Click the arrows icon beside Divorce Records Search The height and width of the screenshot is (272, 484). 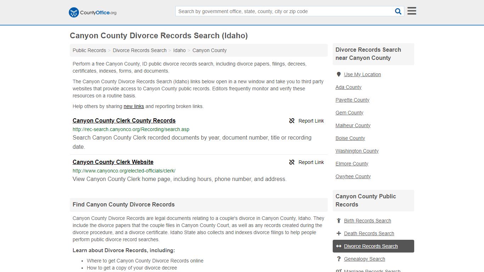(x=339, y=246)
